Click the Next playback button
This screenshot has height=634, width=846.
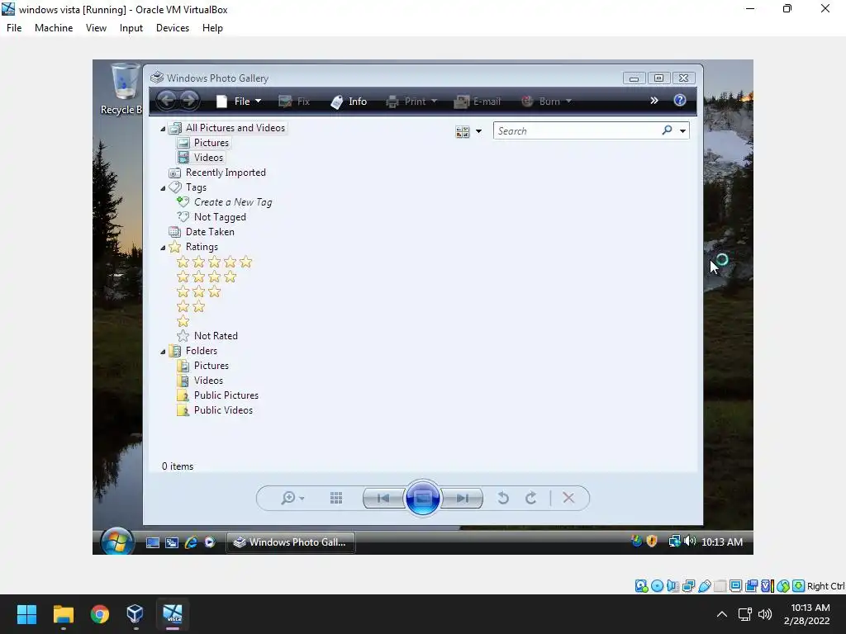click(462, 498)
